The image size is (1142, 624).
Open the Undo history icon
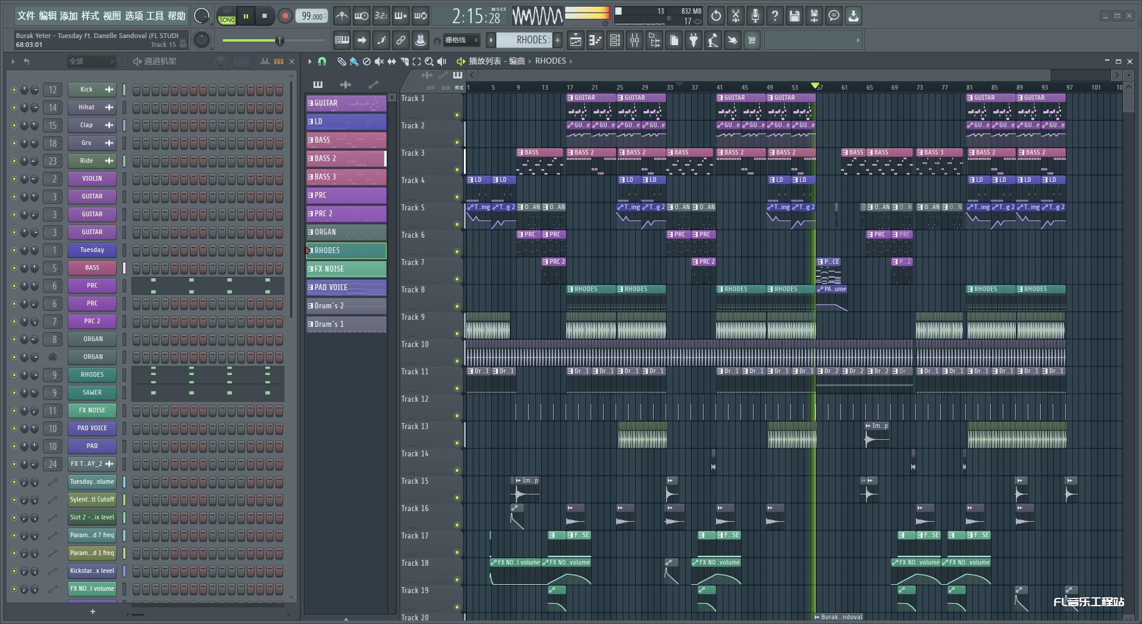(716, 16)
